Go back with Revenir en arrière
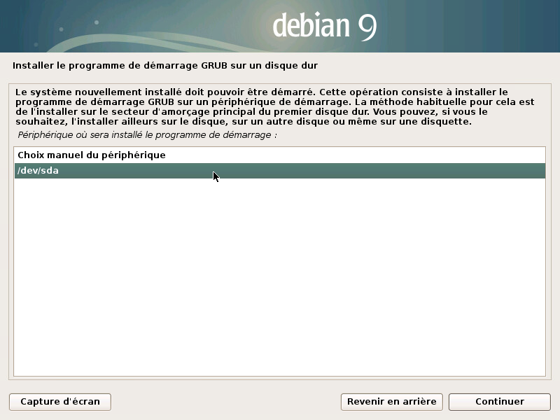560x420 pixels. 391,402
